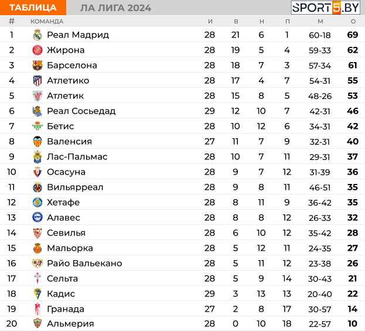Select the ЛА ЛИГА 2024 header tab
Image resolution: width=365 pixels, height=331 pixels.
(x=115, y=8)
